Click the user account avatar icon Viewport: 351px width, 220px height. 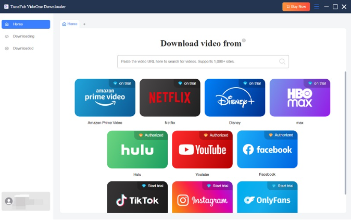(x=9, y=201)
